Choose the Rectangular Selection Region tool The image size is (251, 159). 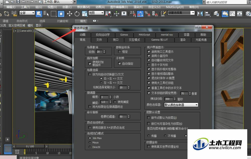[53, 14]
